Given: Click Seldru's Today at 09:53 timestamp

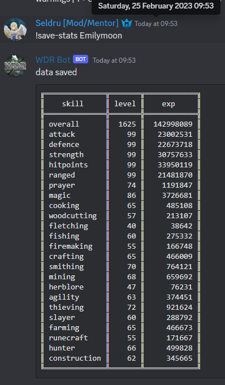Looking at the screenshot, I should [x=155, y=24].
